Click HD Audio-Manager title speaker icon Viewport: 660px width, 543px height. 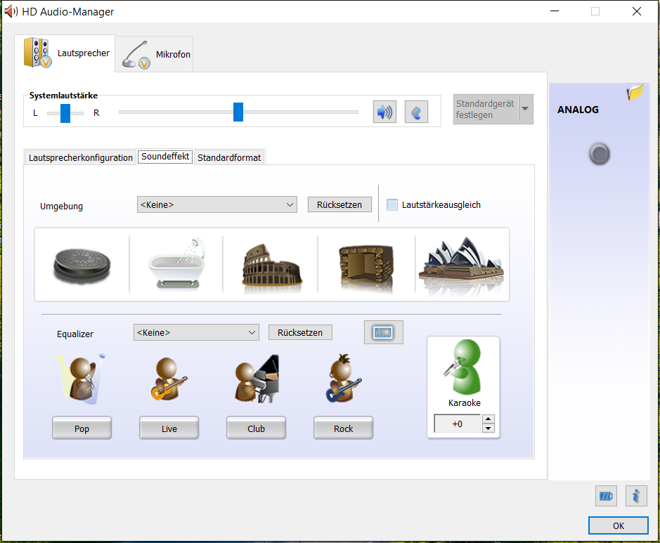point(11,11)
